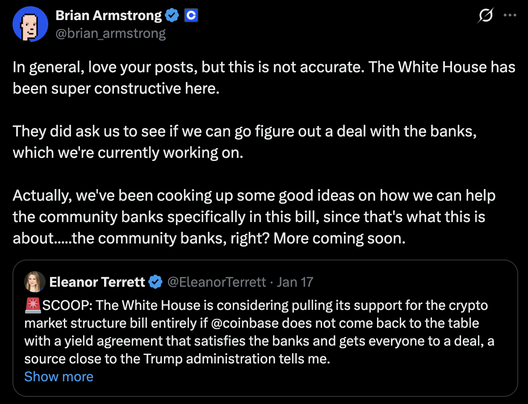Click the red siren emoji
Viewport: 528px width, 404px height.
[33, 305]
